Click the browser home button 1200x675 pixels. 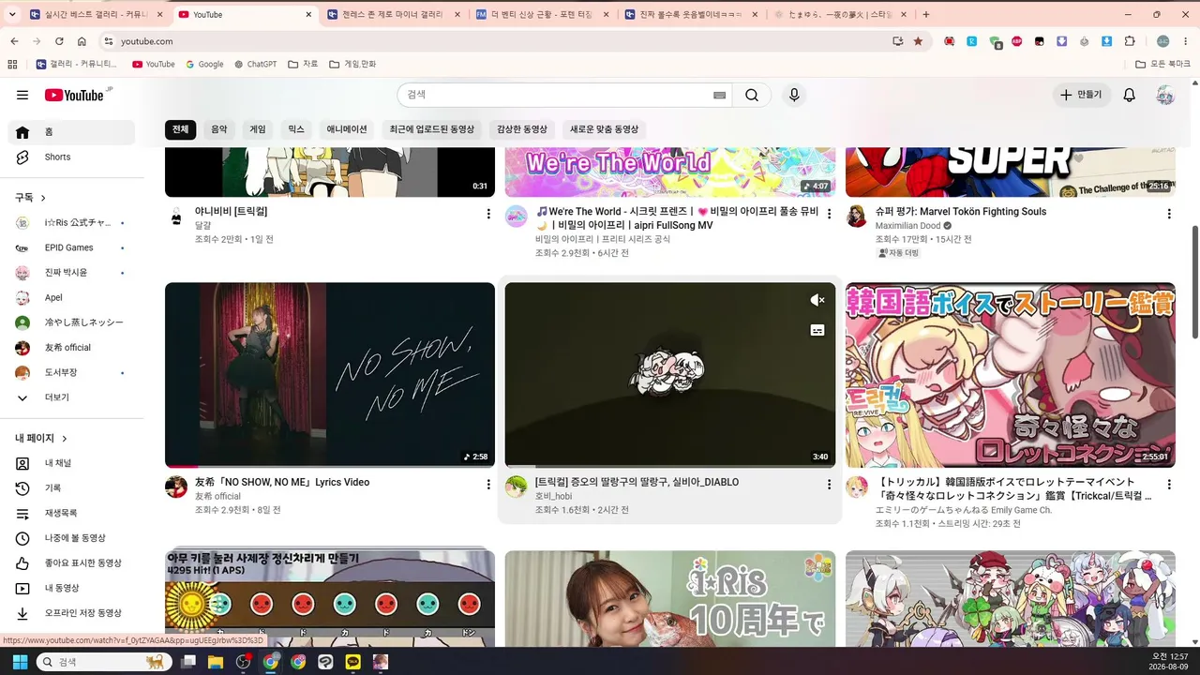coord(82,41)
